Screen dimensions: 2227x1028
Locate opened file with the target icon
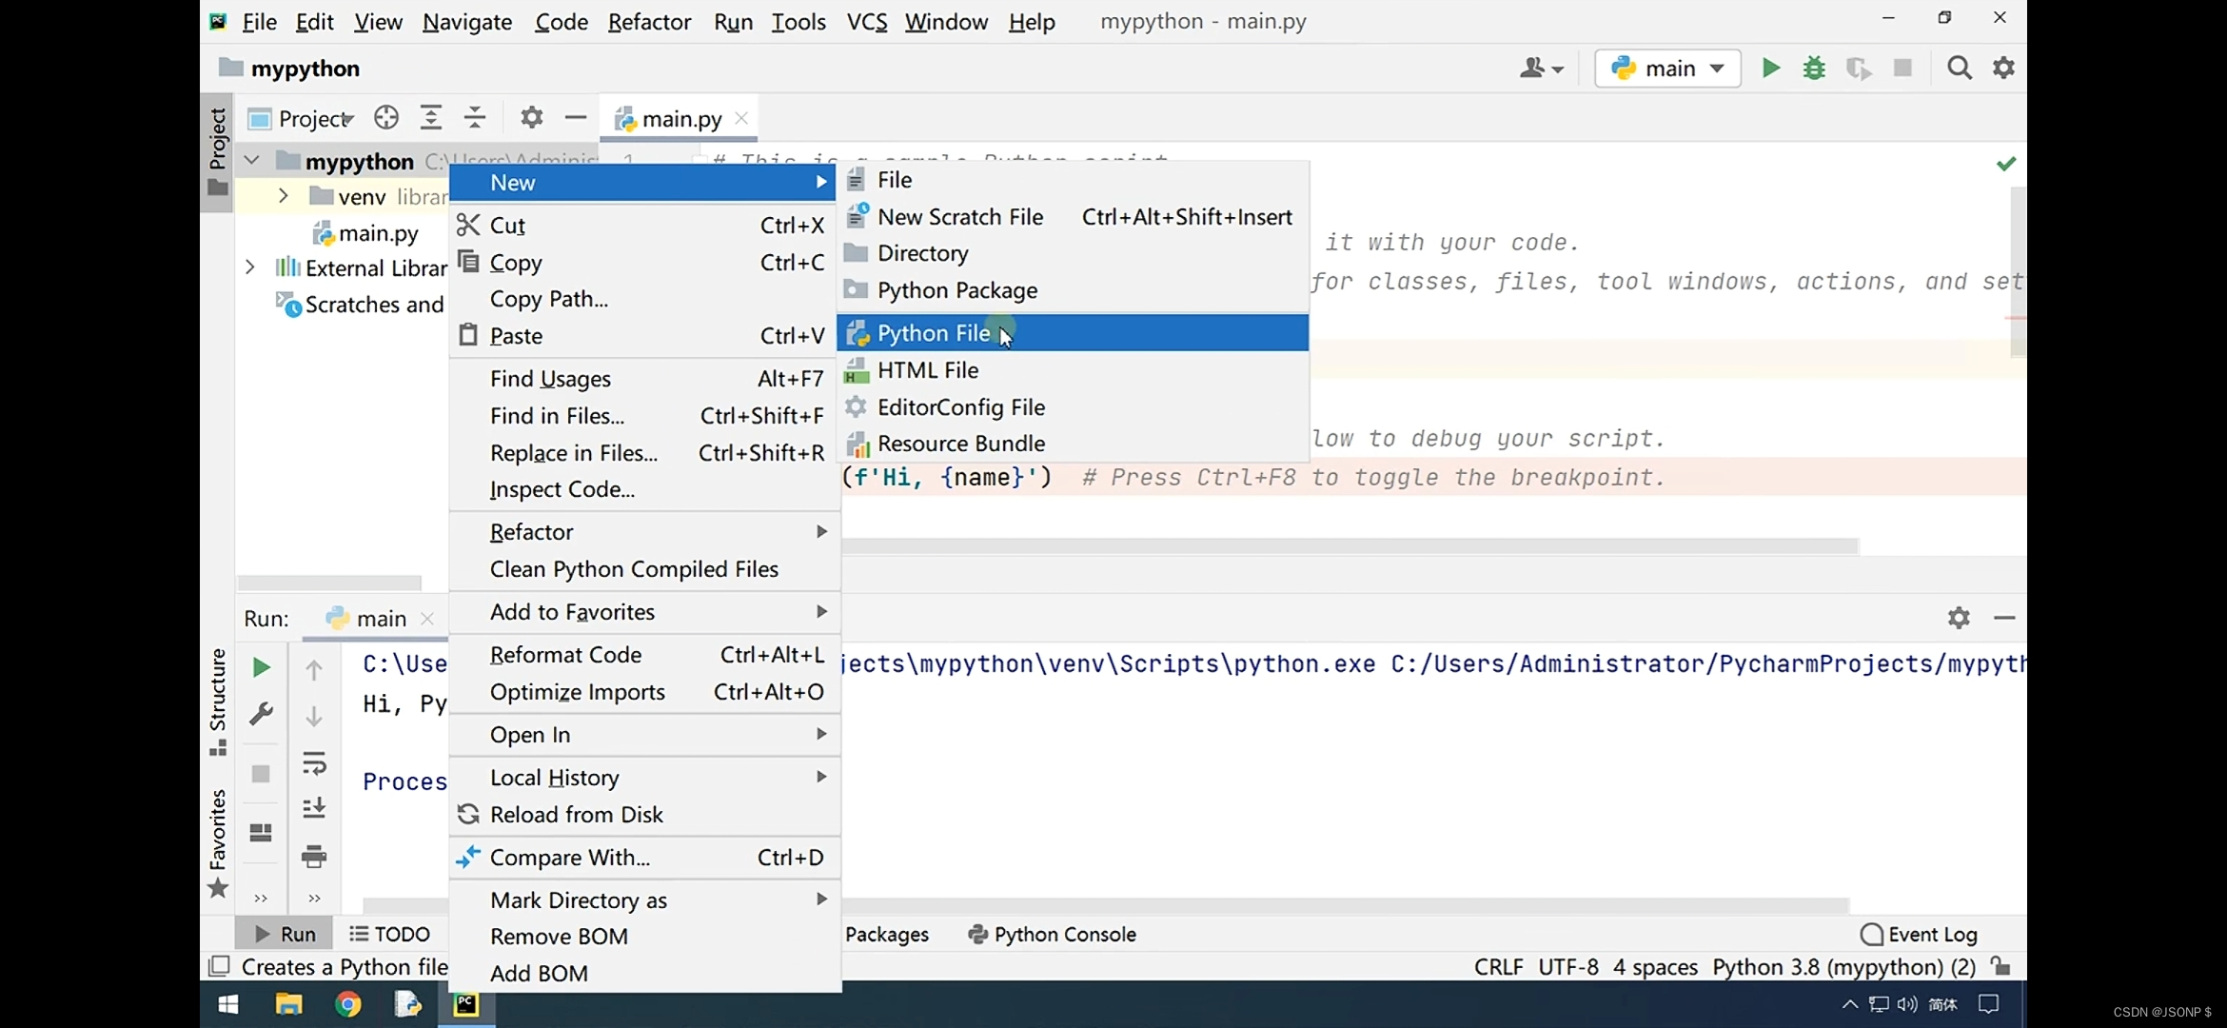coord(385,118)
